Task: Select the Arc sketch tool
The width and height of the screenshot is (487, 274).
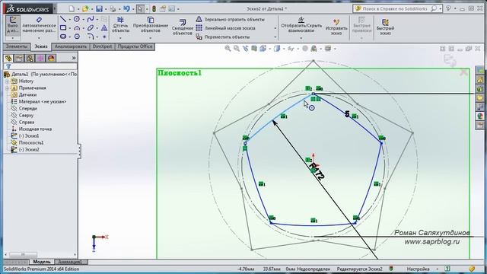Action: coord(77,28)
